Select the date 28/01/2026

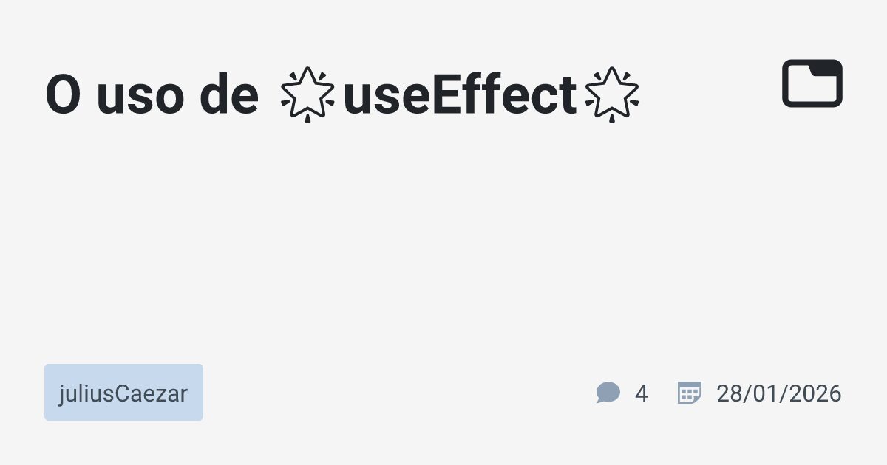pos(778,393)
